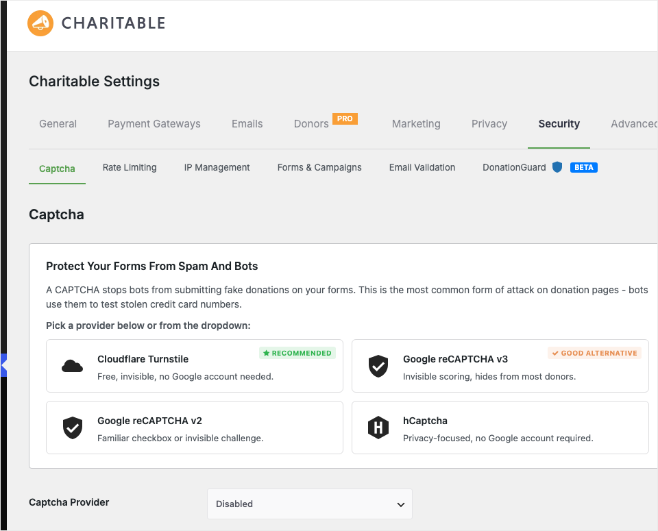Open the Advanced tab
Screen dimensions: 658x531
[634, 124]
